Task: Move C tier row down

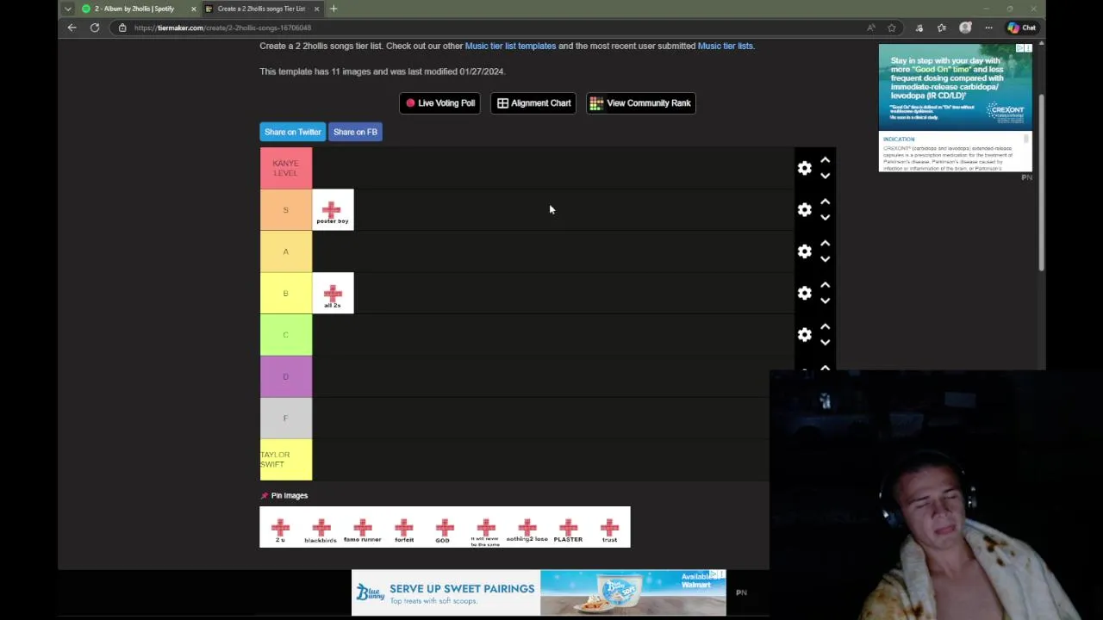Action: click(x=825, y=342)
